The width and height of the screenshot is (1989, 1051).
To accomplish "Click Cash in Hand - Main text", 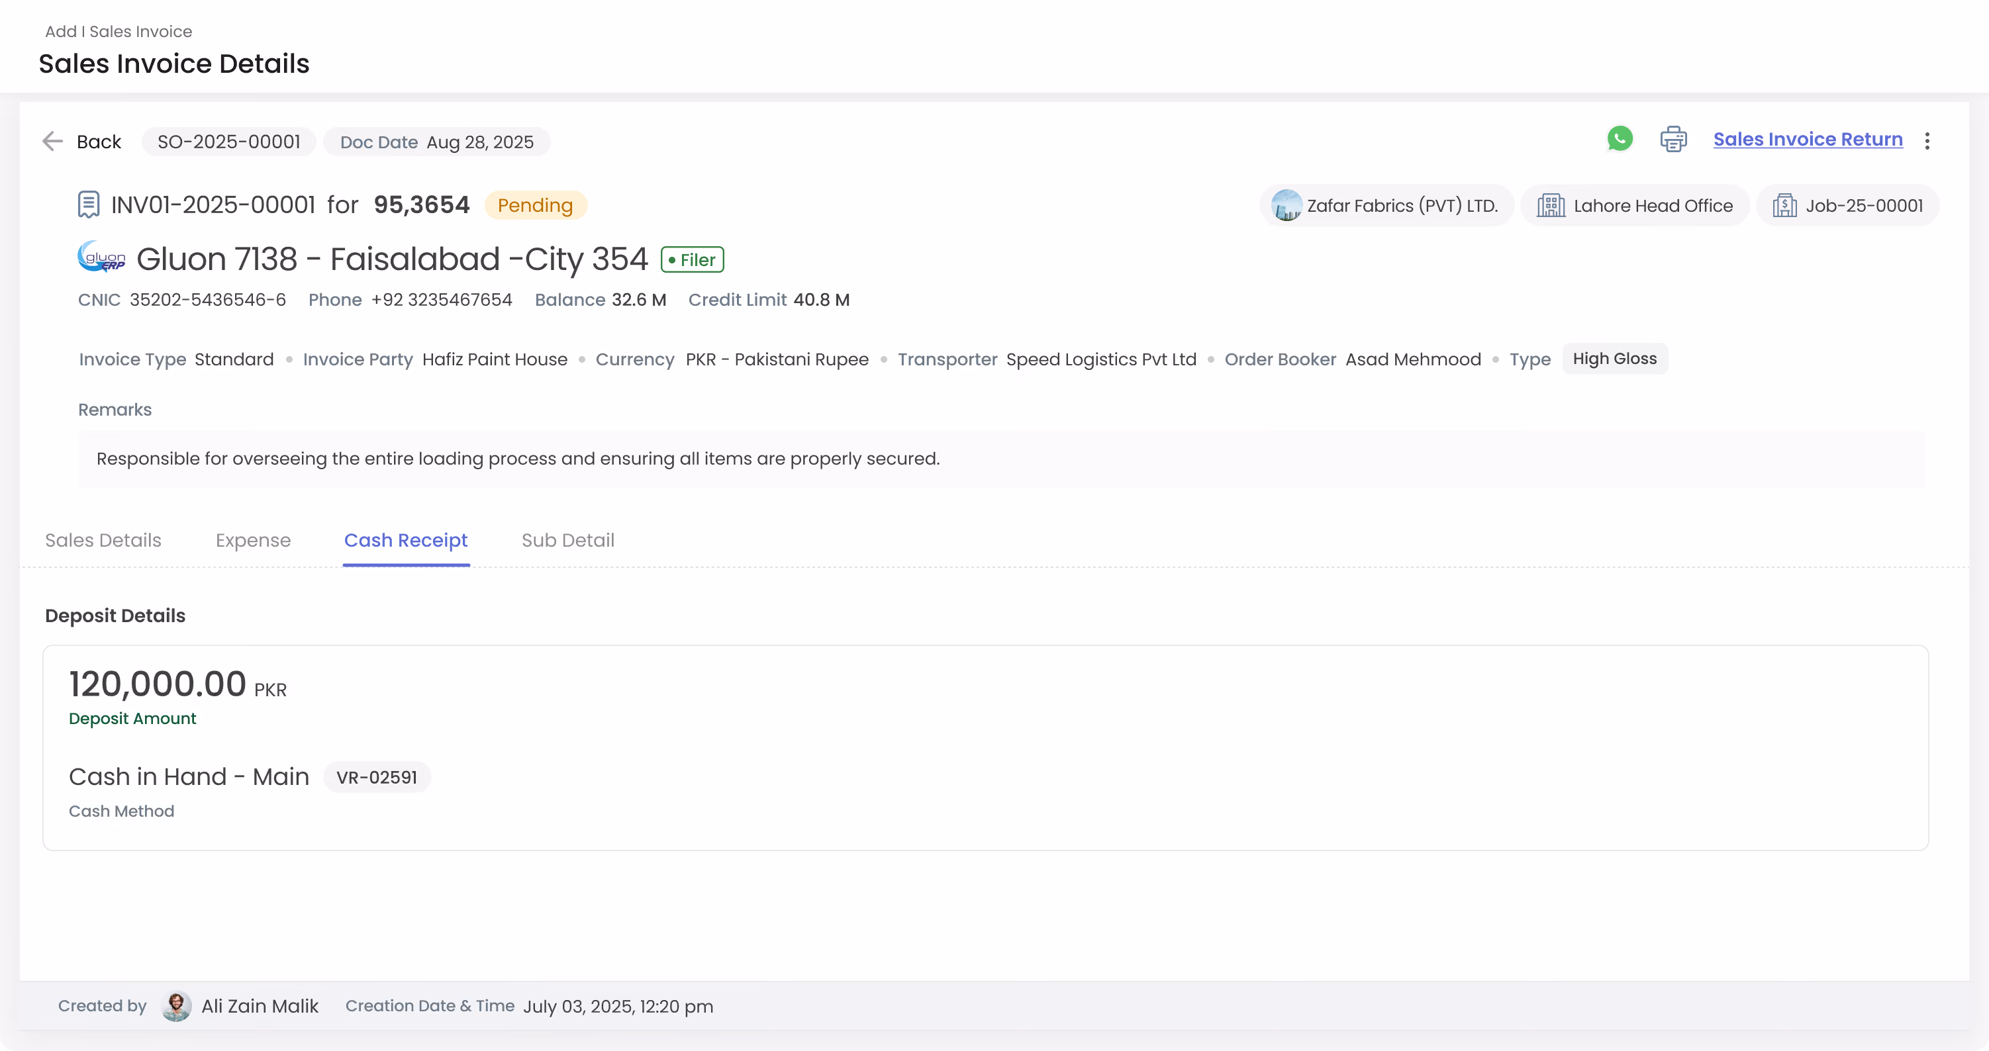I will [189, 777].
